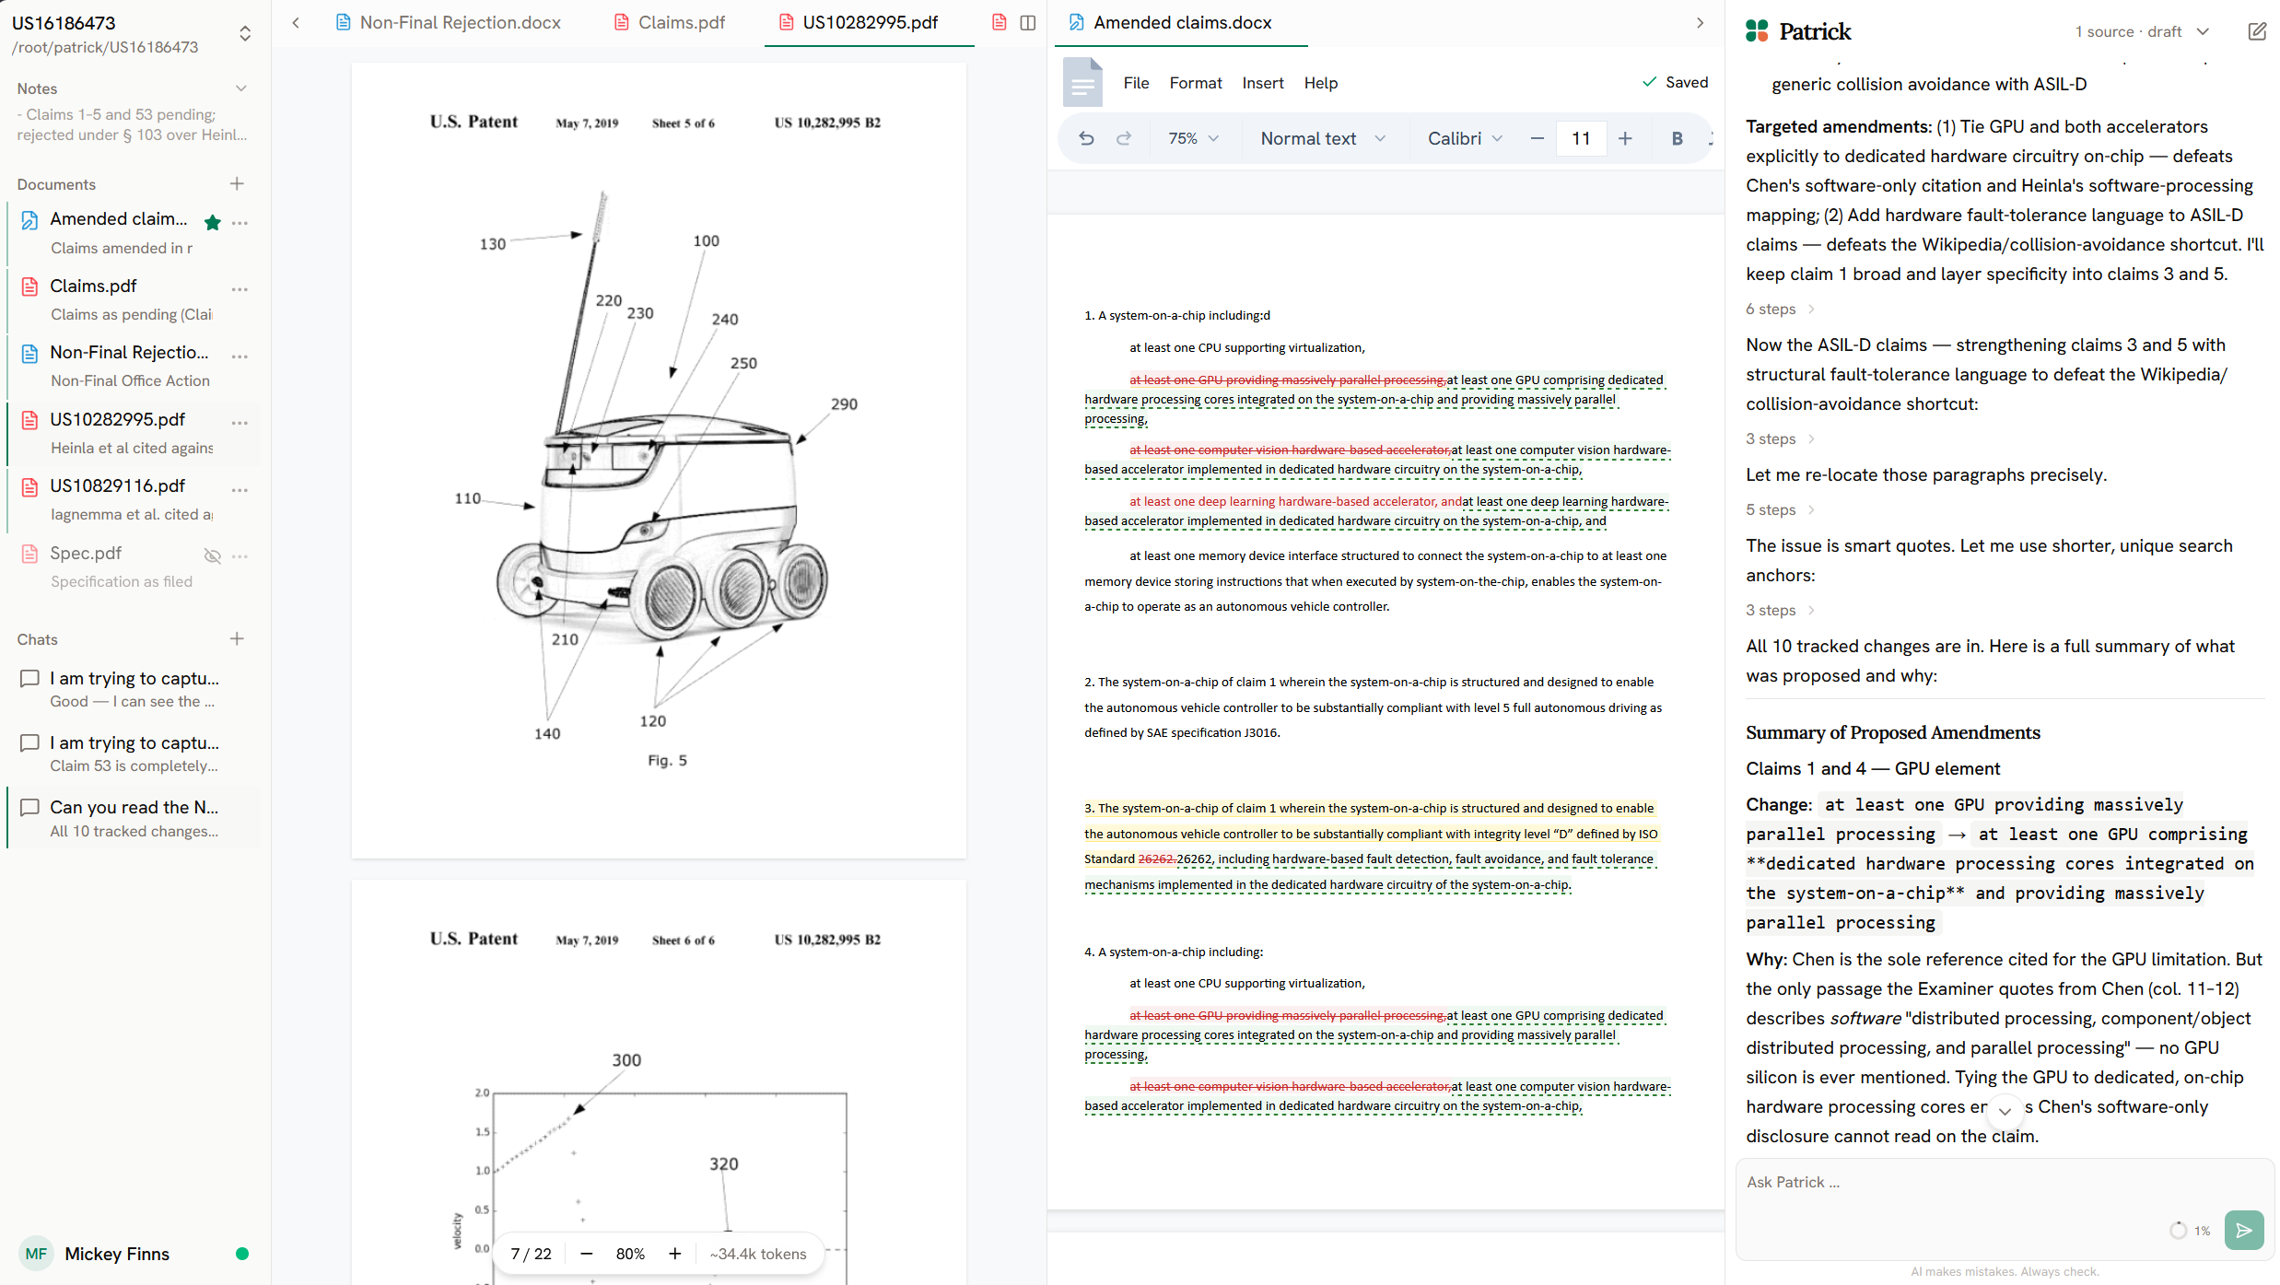Open more options for Amended claims document
2280x1285 pixels.
pos(240,223)
